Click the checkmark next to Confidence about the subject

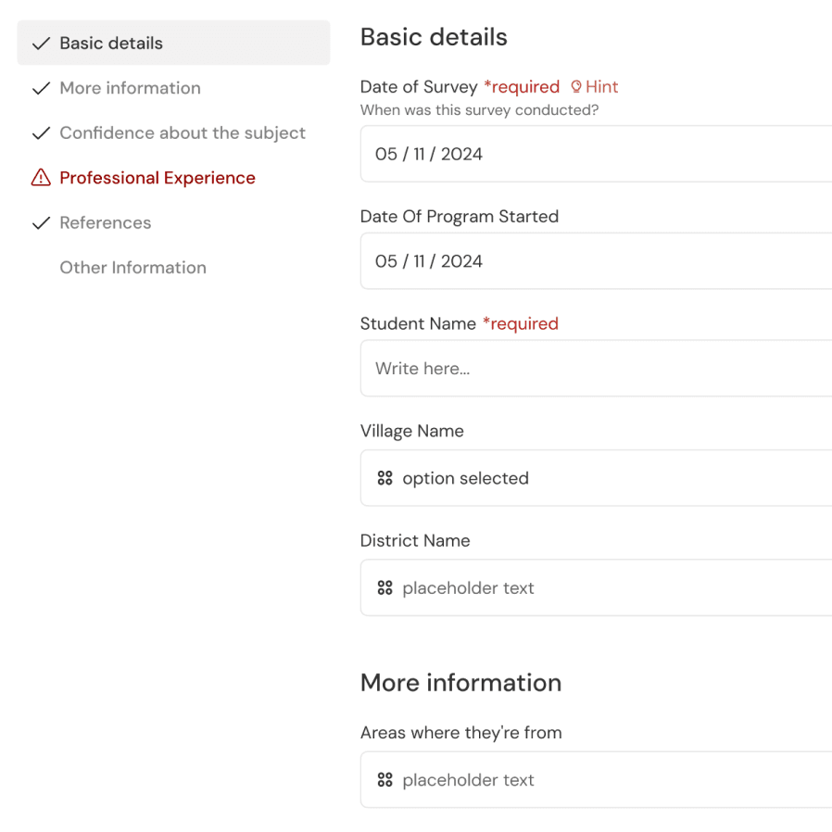pos(41,133)
